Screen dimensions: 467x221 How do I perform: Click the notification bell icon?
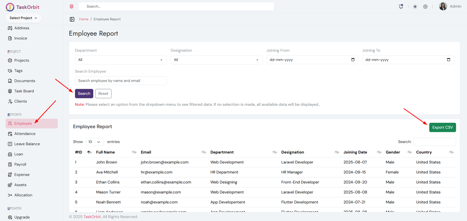click(401, 6)
